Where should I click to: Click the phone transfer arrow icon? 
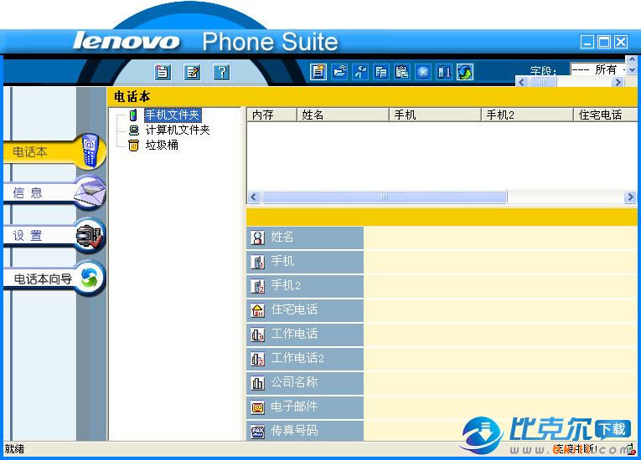(444, 72)
